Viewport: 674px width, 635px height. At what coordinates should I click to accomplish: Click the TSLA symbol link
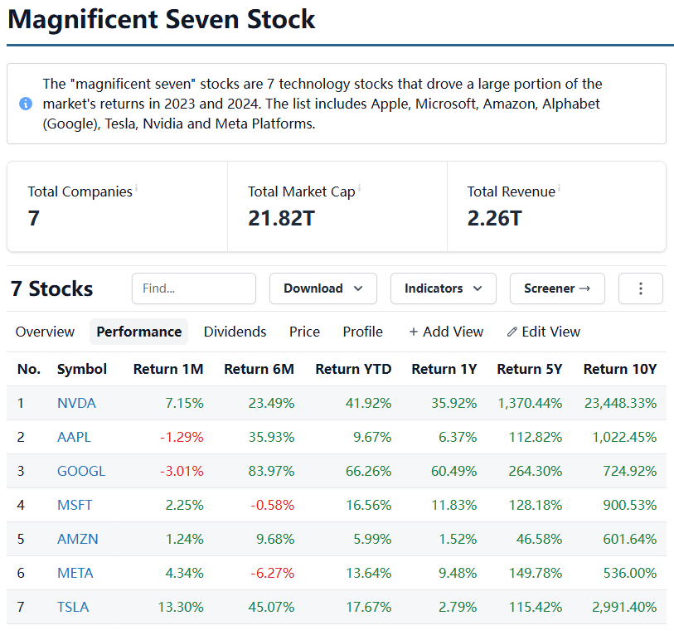[x=73, y=607]
